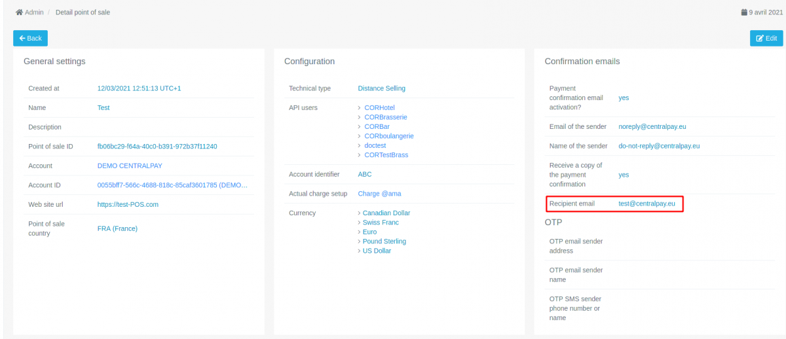
Task: Open the Charge @ama charge setup
Action: (380, 194)
